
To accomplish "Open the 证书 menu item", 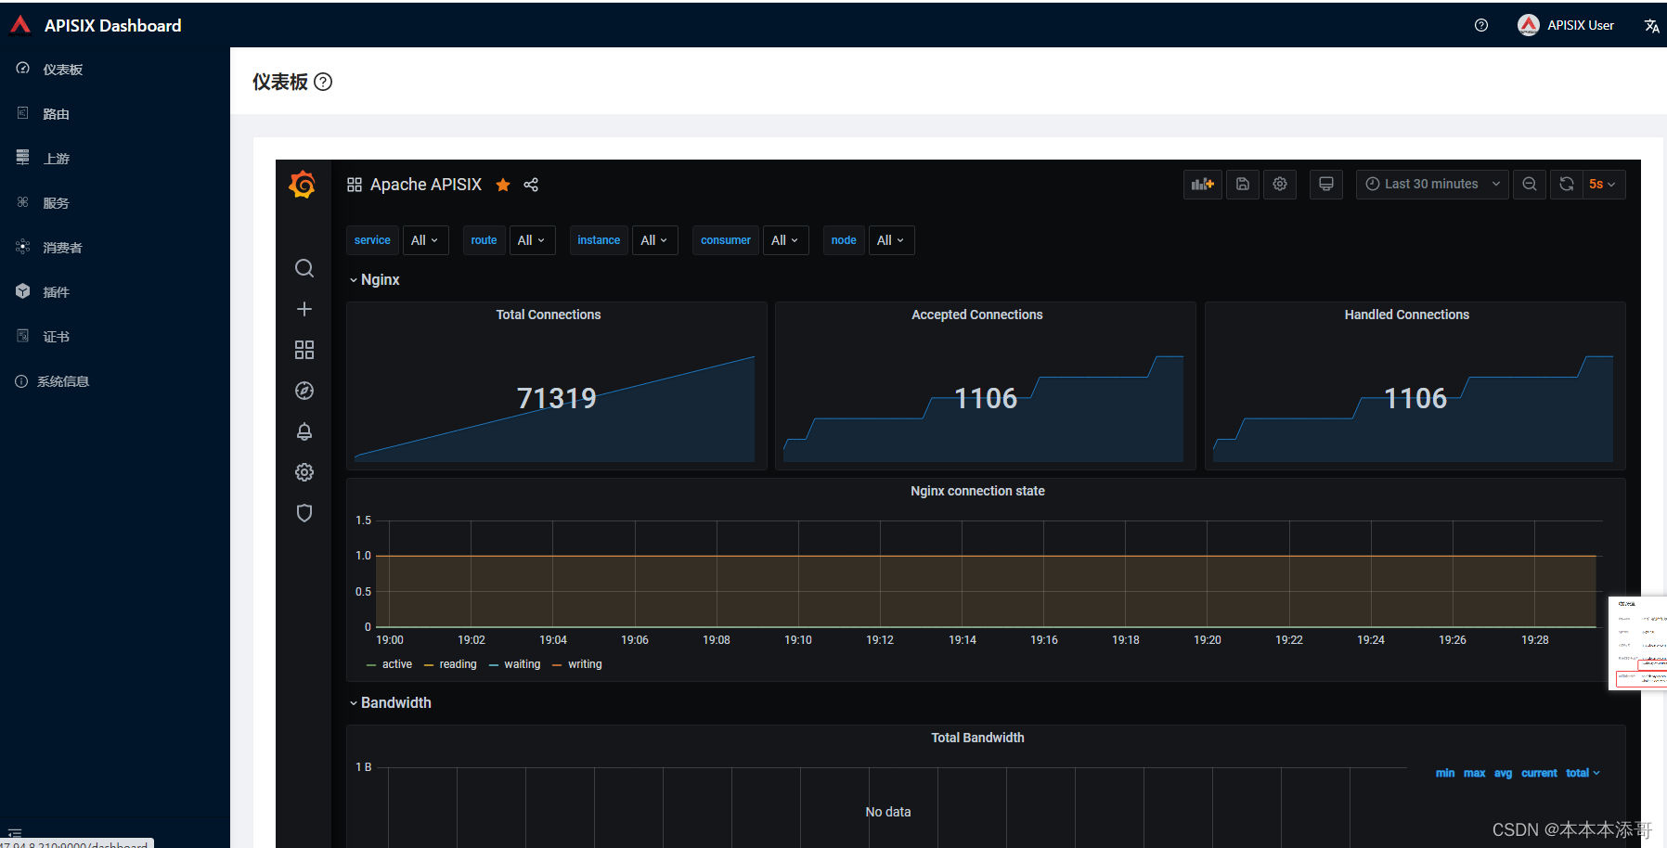I will (115, 337).
